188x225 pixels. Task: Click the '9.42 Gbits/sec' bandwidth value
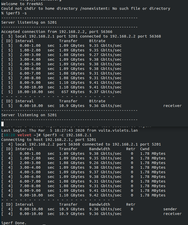click(x=105, y=195)
